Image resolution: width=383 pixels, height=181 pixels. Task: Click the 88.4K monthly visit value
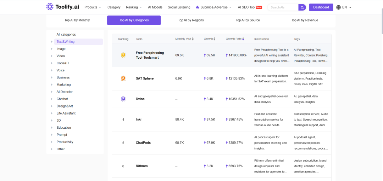(179, 119)
